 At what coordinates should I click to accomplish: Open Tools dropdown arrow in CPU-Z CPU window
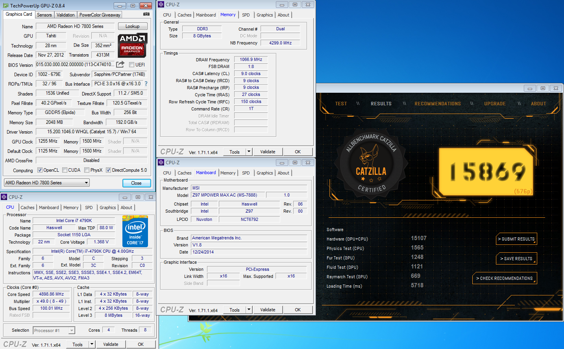click(x=92, y=344)
